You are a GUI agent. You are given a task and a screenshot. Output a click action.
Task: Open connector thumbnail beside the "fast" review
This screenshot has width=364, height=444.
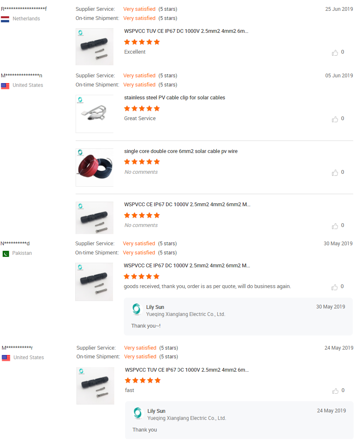[95, 385]
